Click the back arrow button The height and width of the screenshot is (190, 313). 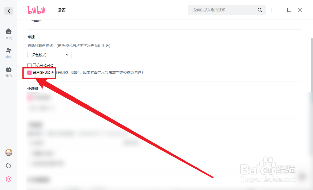point(9,11)
